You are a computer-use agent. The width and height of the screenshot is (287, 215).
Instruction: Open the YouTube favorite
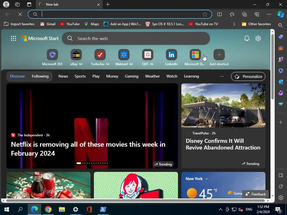pyautogui.click(x=70, y=24)
